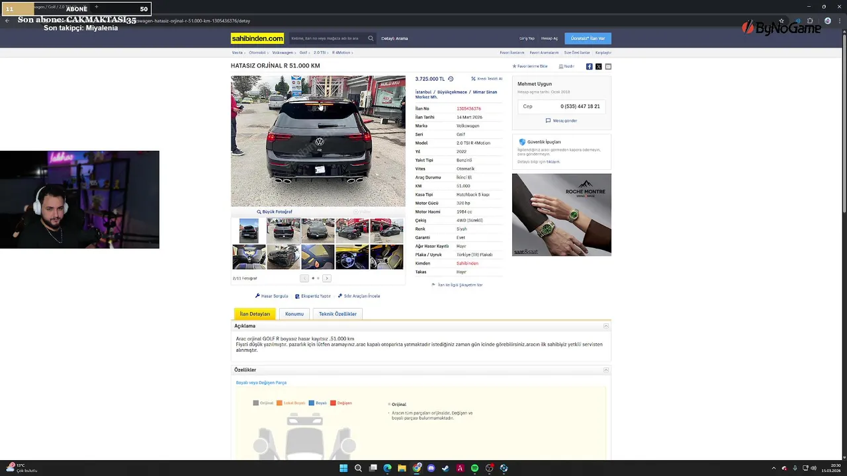The height and width of the screenshot is (476, 847).
Task: Click Sıfır Araçları İncele link
Action: tap(359, 296)
